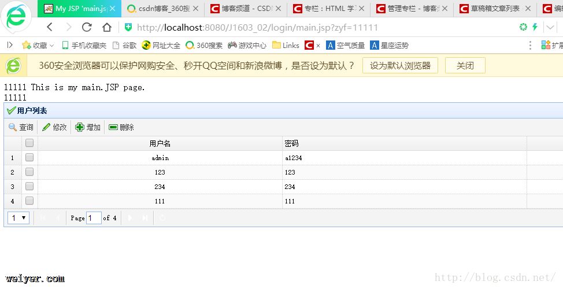563x289 pixels.
Task: Switch to the 草稿箱文章列表 tab
Action: 495,9
